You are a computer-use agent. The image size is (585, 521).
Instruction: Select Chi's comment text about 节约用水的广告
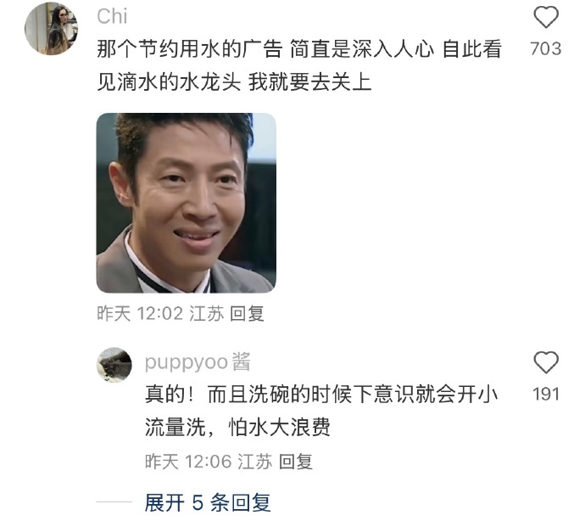tap(299, 65)
